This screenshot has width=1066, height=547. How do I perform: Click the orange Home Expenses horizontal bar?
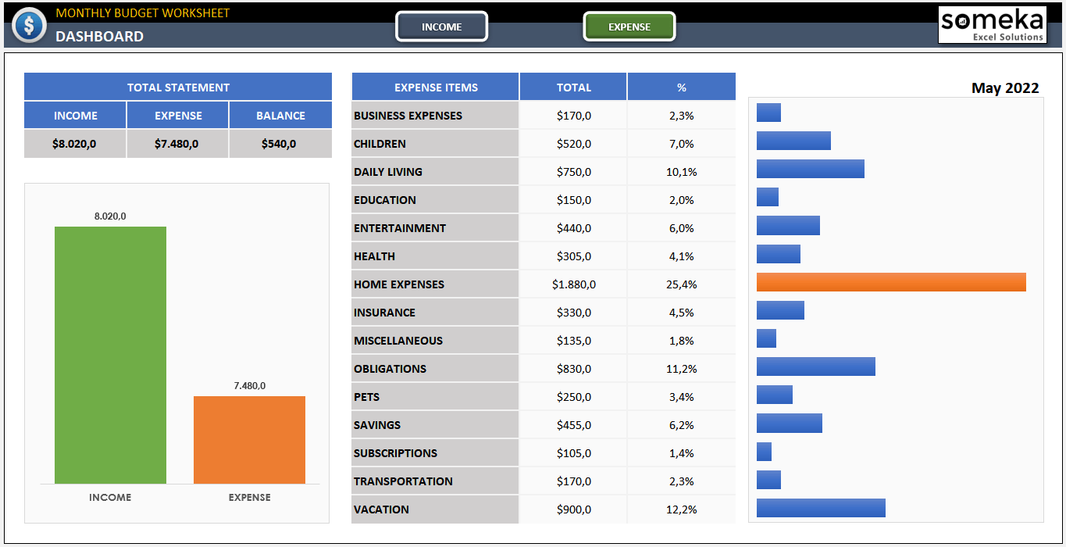891,282
